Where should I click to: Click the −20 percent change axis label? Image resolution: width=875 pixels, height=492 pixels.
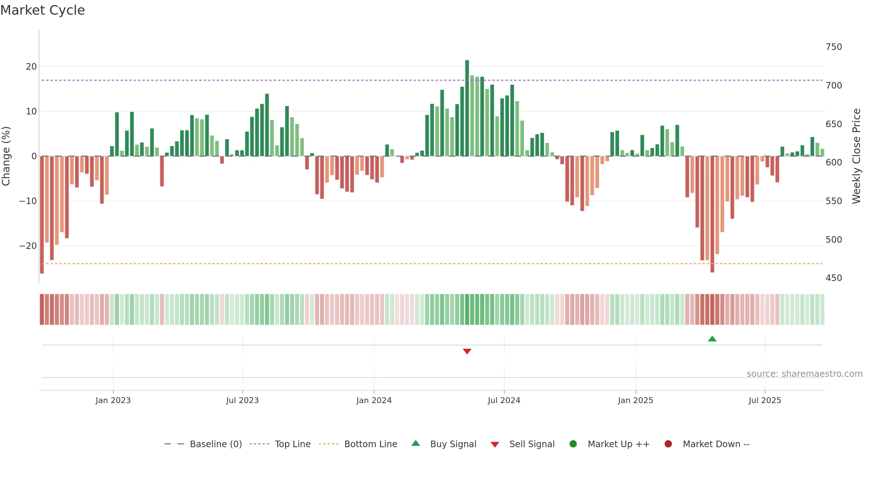[x=28, y=246]
